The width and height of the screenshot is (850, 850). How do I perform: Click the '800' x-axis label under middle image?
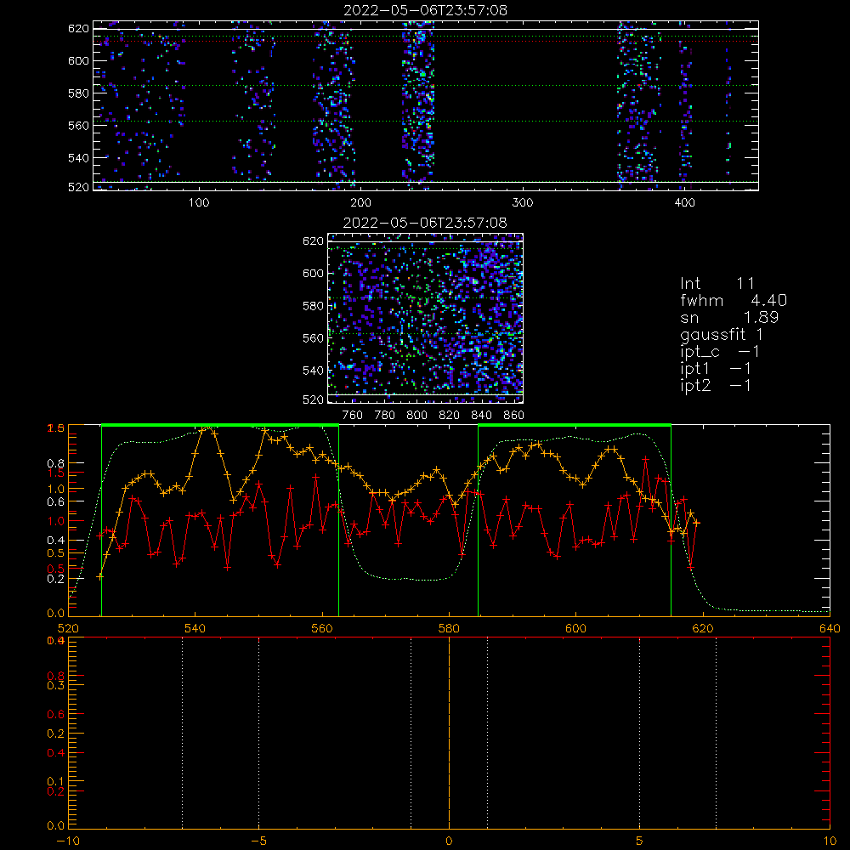[416, 416]
